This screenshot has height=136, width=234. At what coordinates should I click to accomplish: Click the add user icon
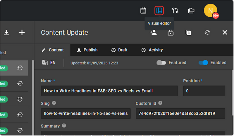pos(153,32)
